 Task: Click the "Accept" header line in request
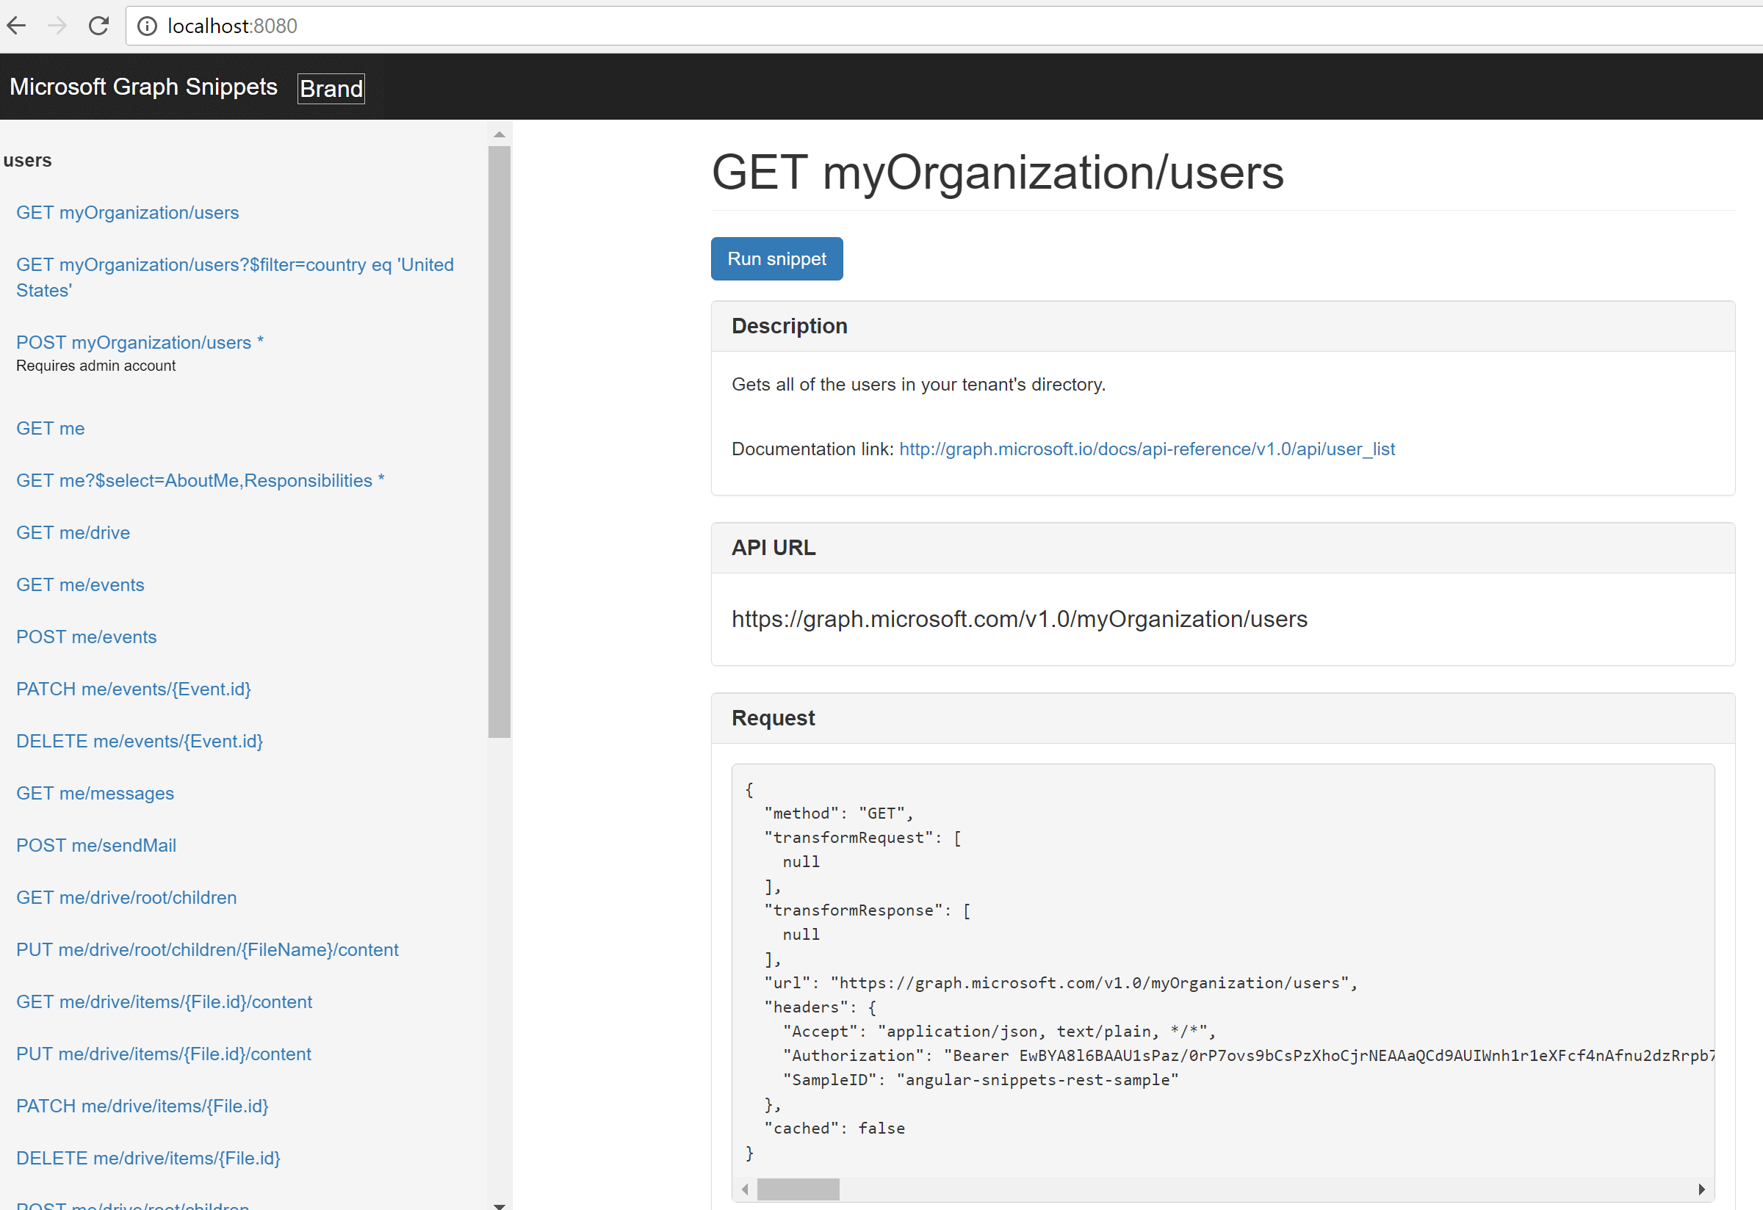(999, 1031)
